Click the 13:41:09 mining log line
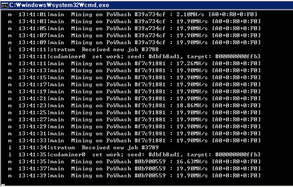The width and height of the screenshot is (293, 187). pos(134,42)
